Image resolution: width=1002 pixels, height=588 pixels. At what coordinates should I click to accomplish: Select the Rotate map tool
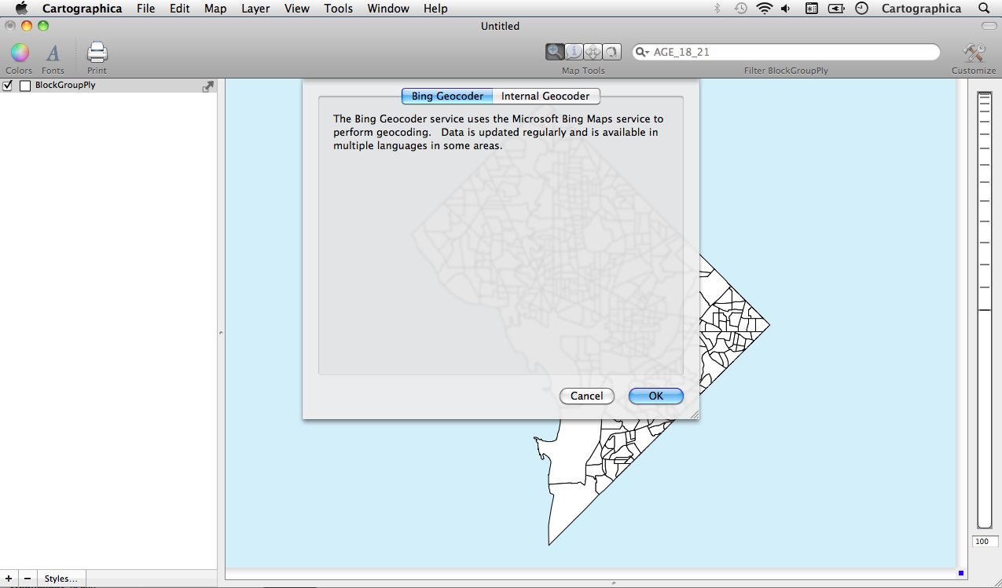click(x=612, y=52)
